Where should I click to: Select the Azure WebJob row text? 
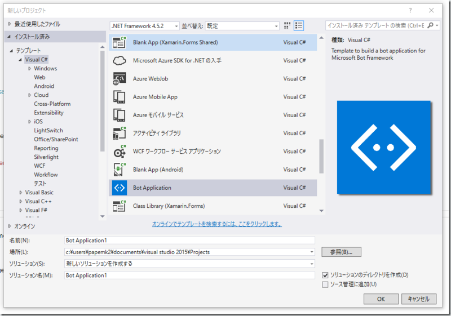click(151, 79)
